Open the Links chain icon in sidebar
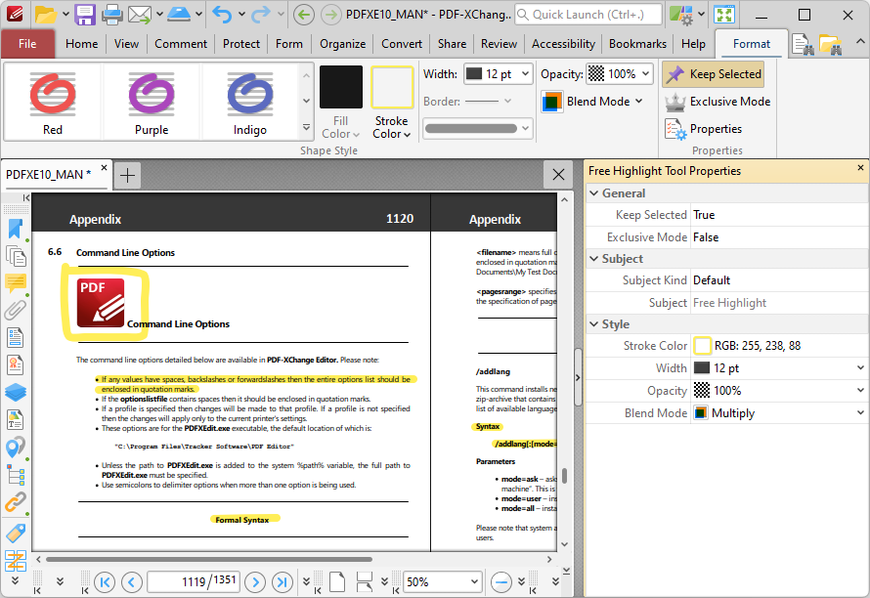Screen dimensions: 870x598 click(x=15, y=501)
